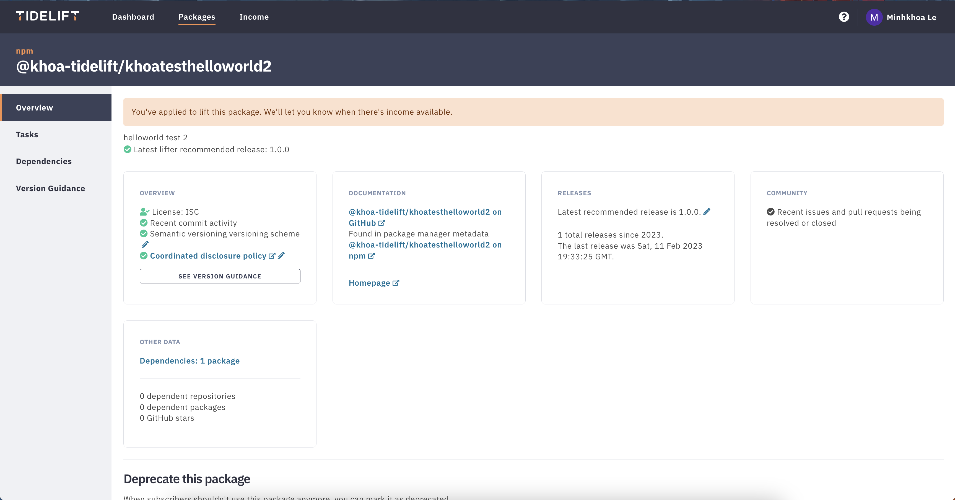Click the See Version Guidance button
This screenshot has width=955, height=500.
pos(220,277)
